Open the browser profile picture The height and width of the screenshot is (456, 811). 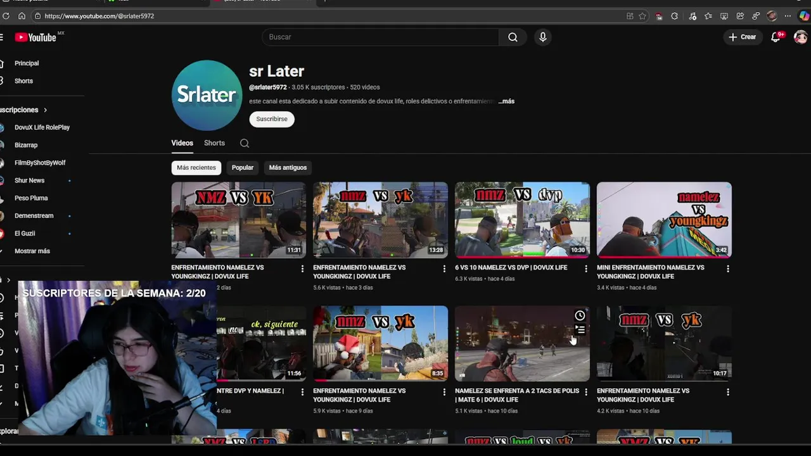772,16
